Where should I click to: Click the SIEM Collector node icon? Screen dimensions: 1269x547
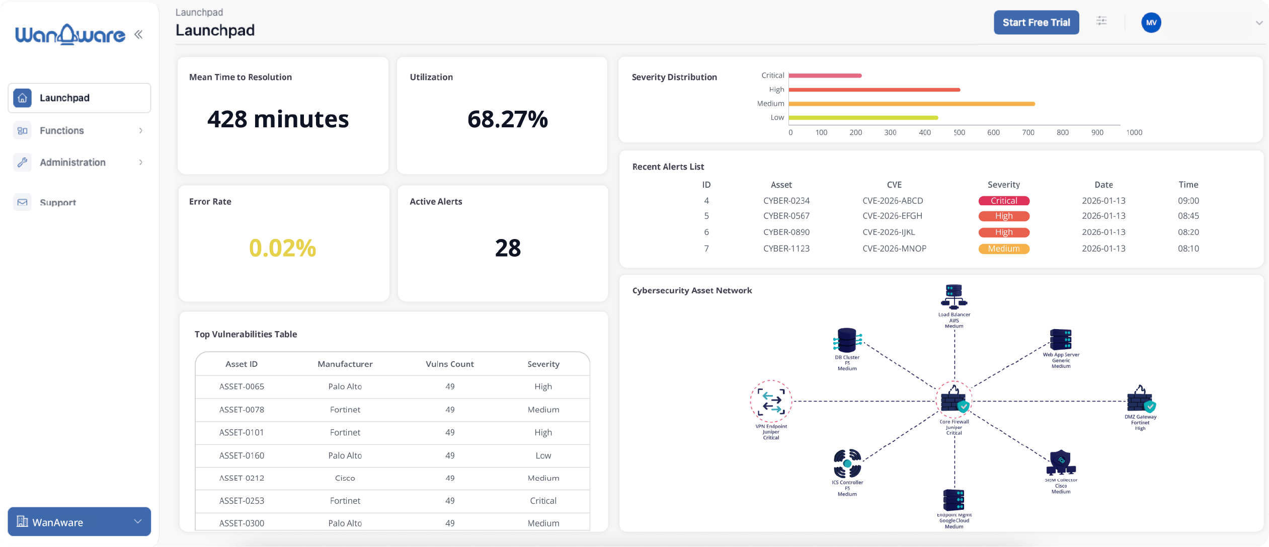pyautogui.click(x=1061, y=462)
